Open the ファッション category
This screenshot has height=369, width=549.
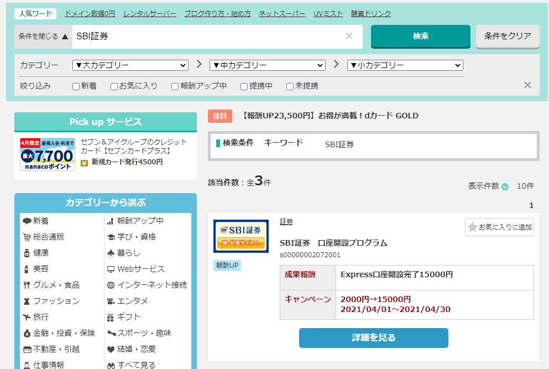click(x=51, y=301)
